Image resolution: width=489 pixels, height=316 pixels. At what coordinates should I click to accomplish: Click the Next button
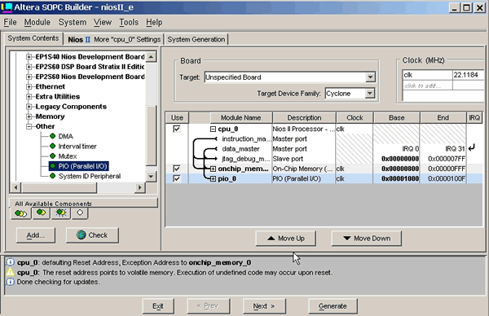tap(264, 306)
